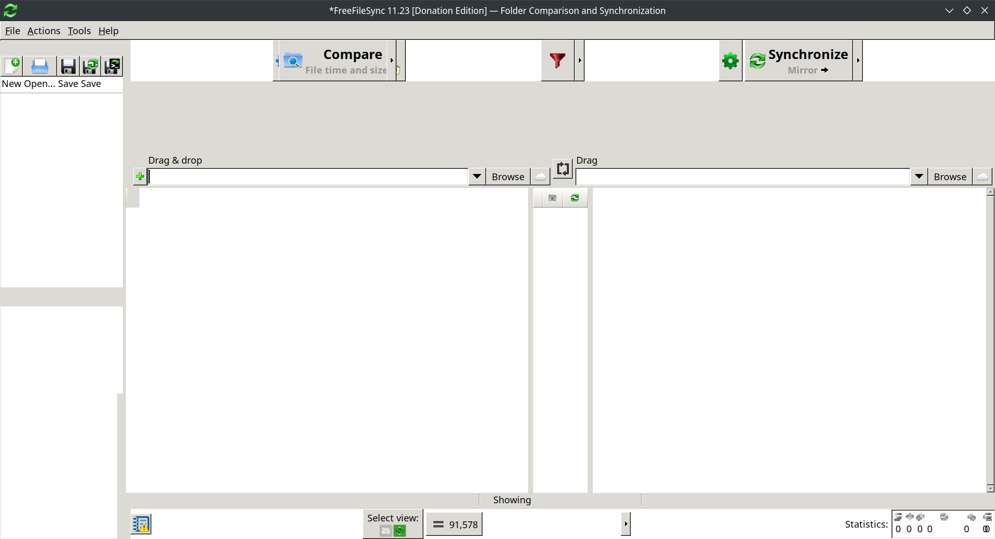Open right folder path history dropdown
The width and height of the screenshot is (995, 539).
pos(919,177)
